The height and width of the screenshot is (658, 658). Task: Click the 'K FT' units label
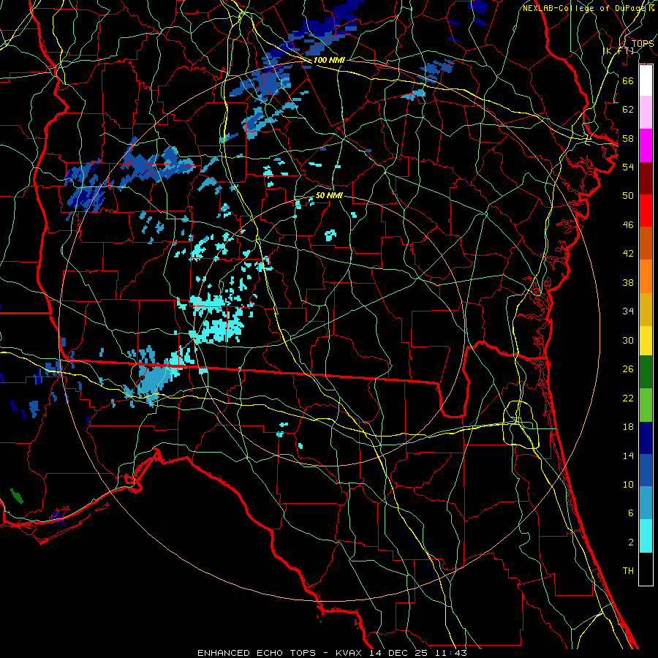[x=619, y=51]
